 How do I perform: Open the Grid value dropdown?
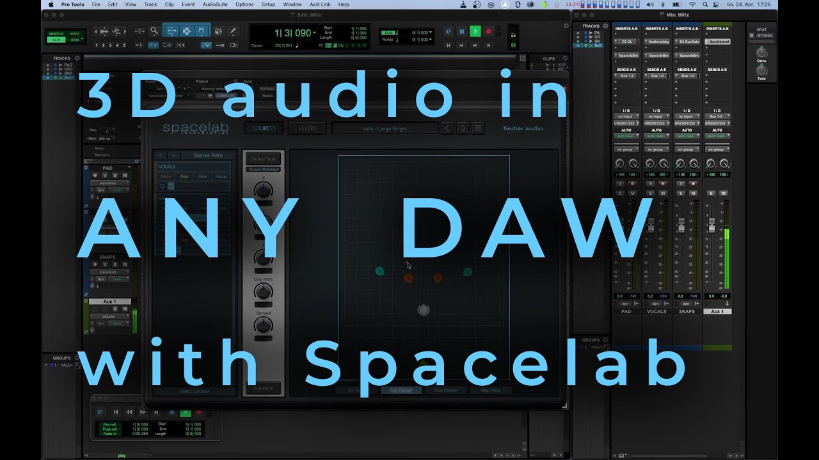click(x=431, y=32)
